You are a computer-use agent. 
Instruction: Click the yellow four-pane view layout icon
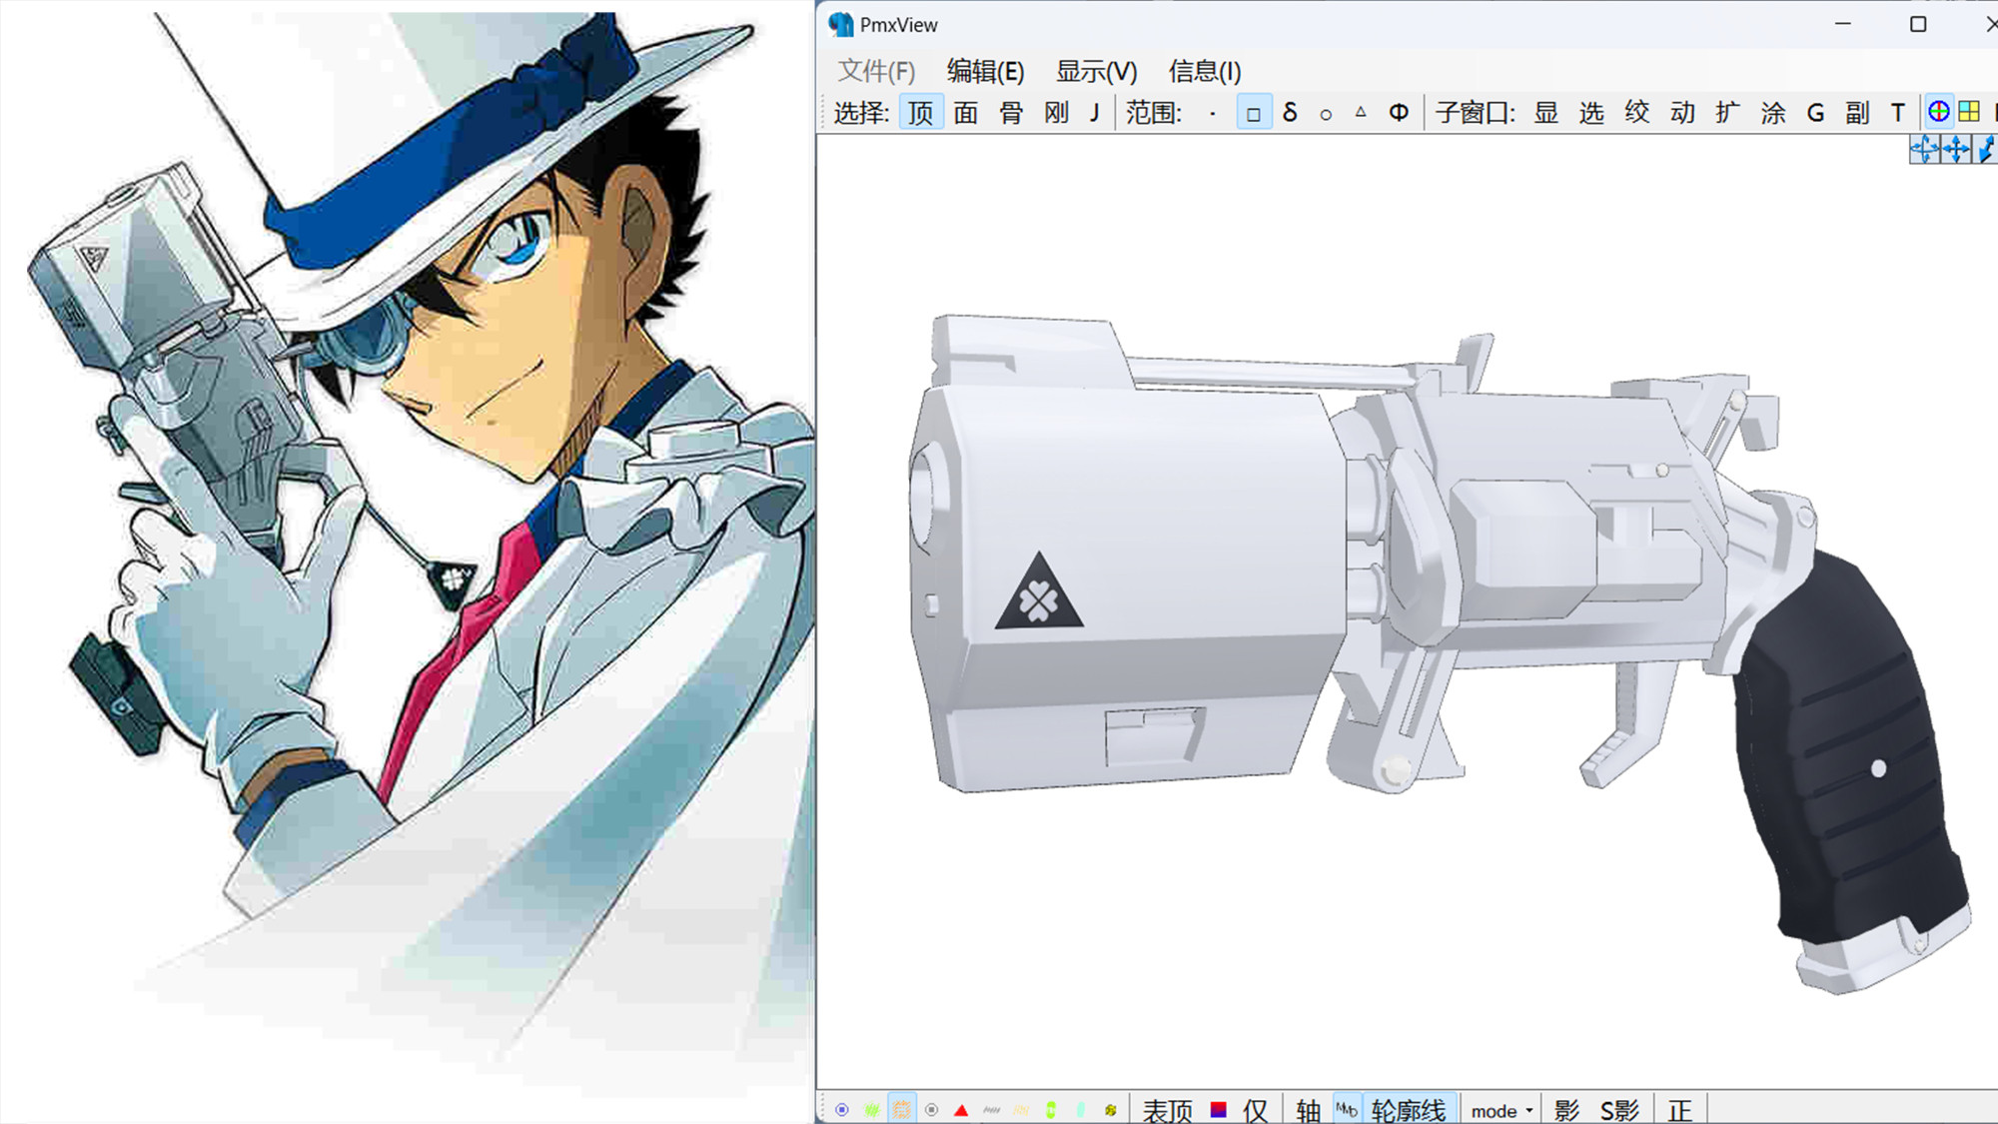tap(1969, 112)
